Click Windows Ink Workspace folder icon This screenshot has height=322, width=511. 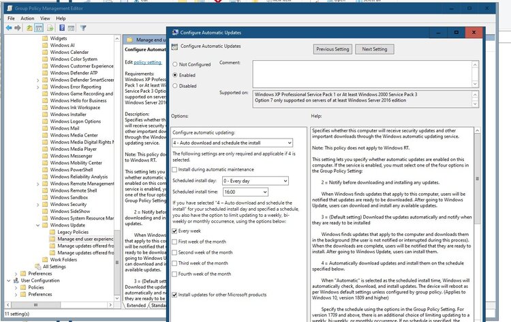[45, 107]
